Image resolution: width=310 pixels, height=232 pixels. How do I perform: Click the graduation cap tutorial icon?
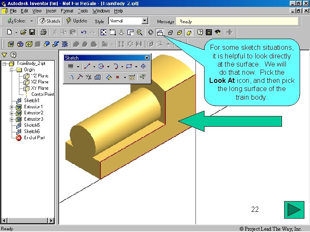pyautogui.click(x=218, y=32)
